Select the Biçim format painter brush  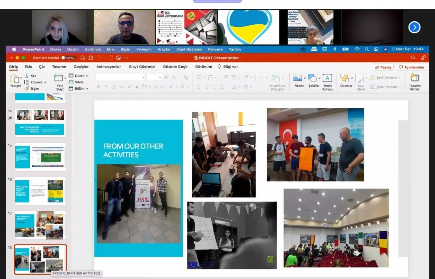[x=27, y=88]
